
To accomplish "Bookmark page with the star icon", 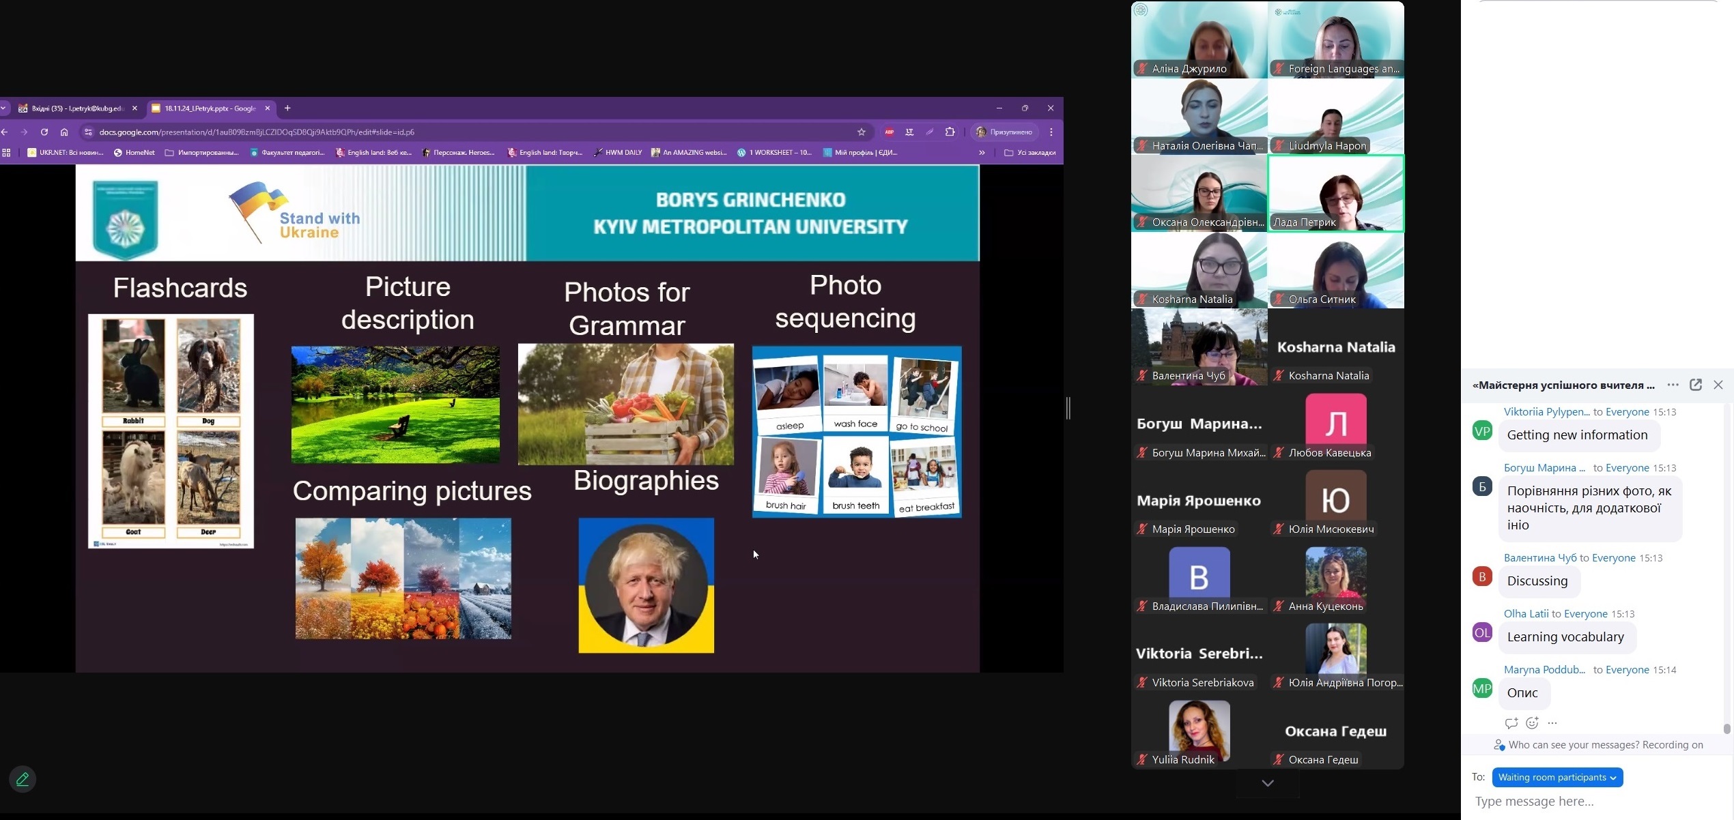I will 862,132.
